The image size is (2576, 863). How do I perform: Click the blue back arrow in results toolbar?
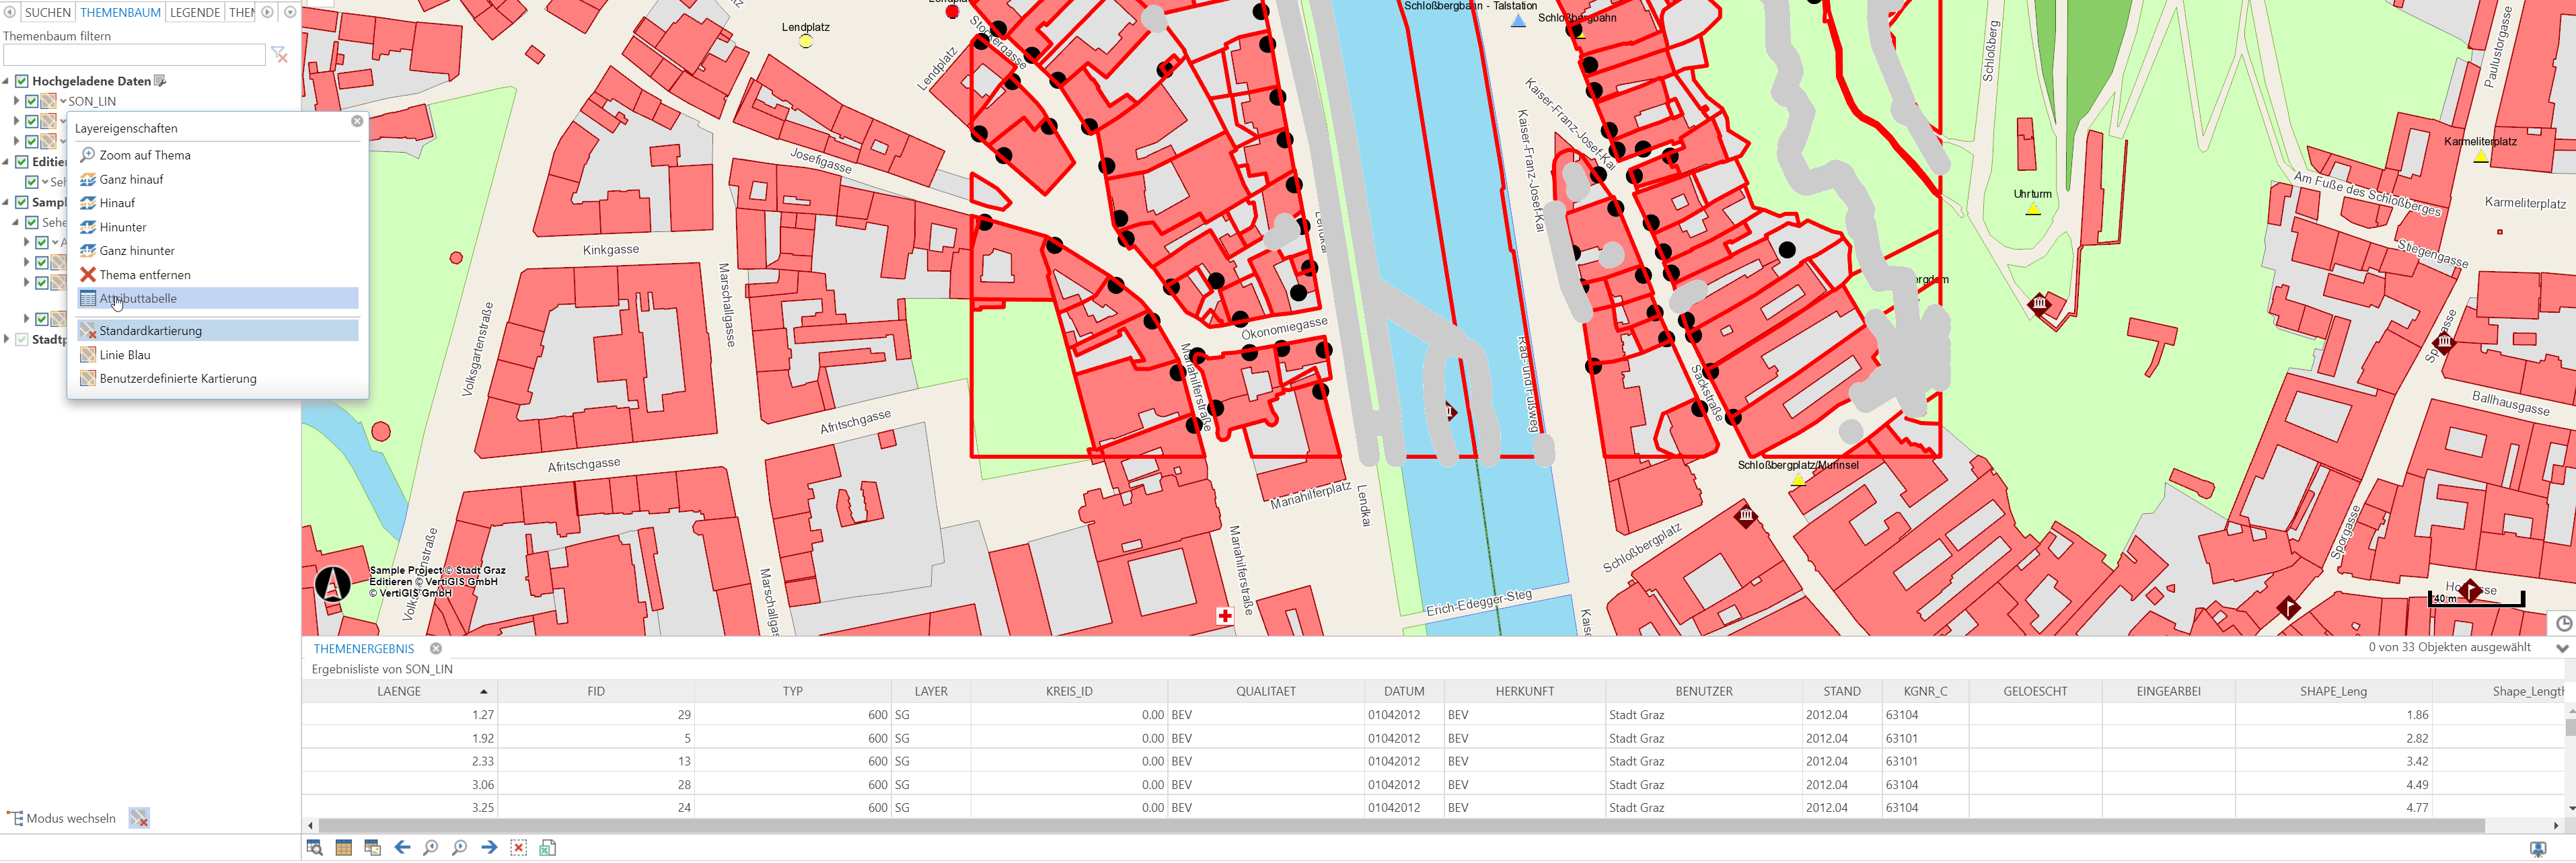[x=402, y=848]
